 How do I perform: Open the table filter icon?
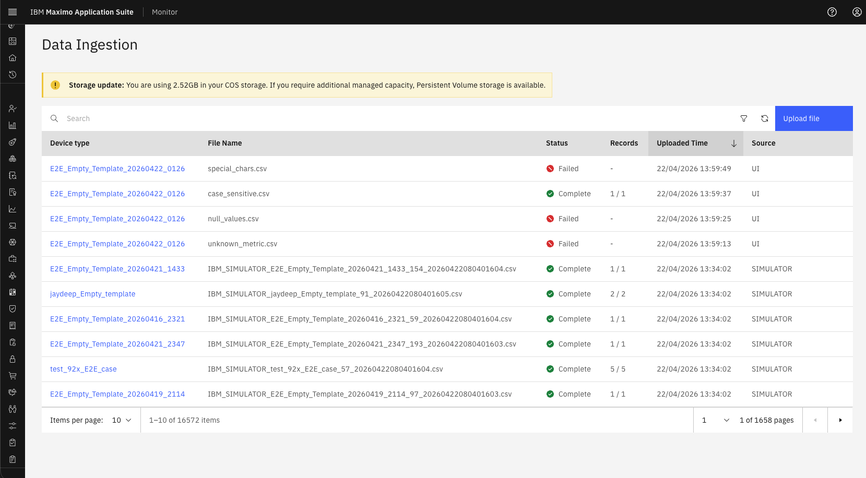point(744,118)
